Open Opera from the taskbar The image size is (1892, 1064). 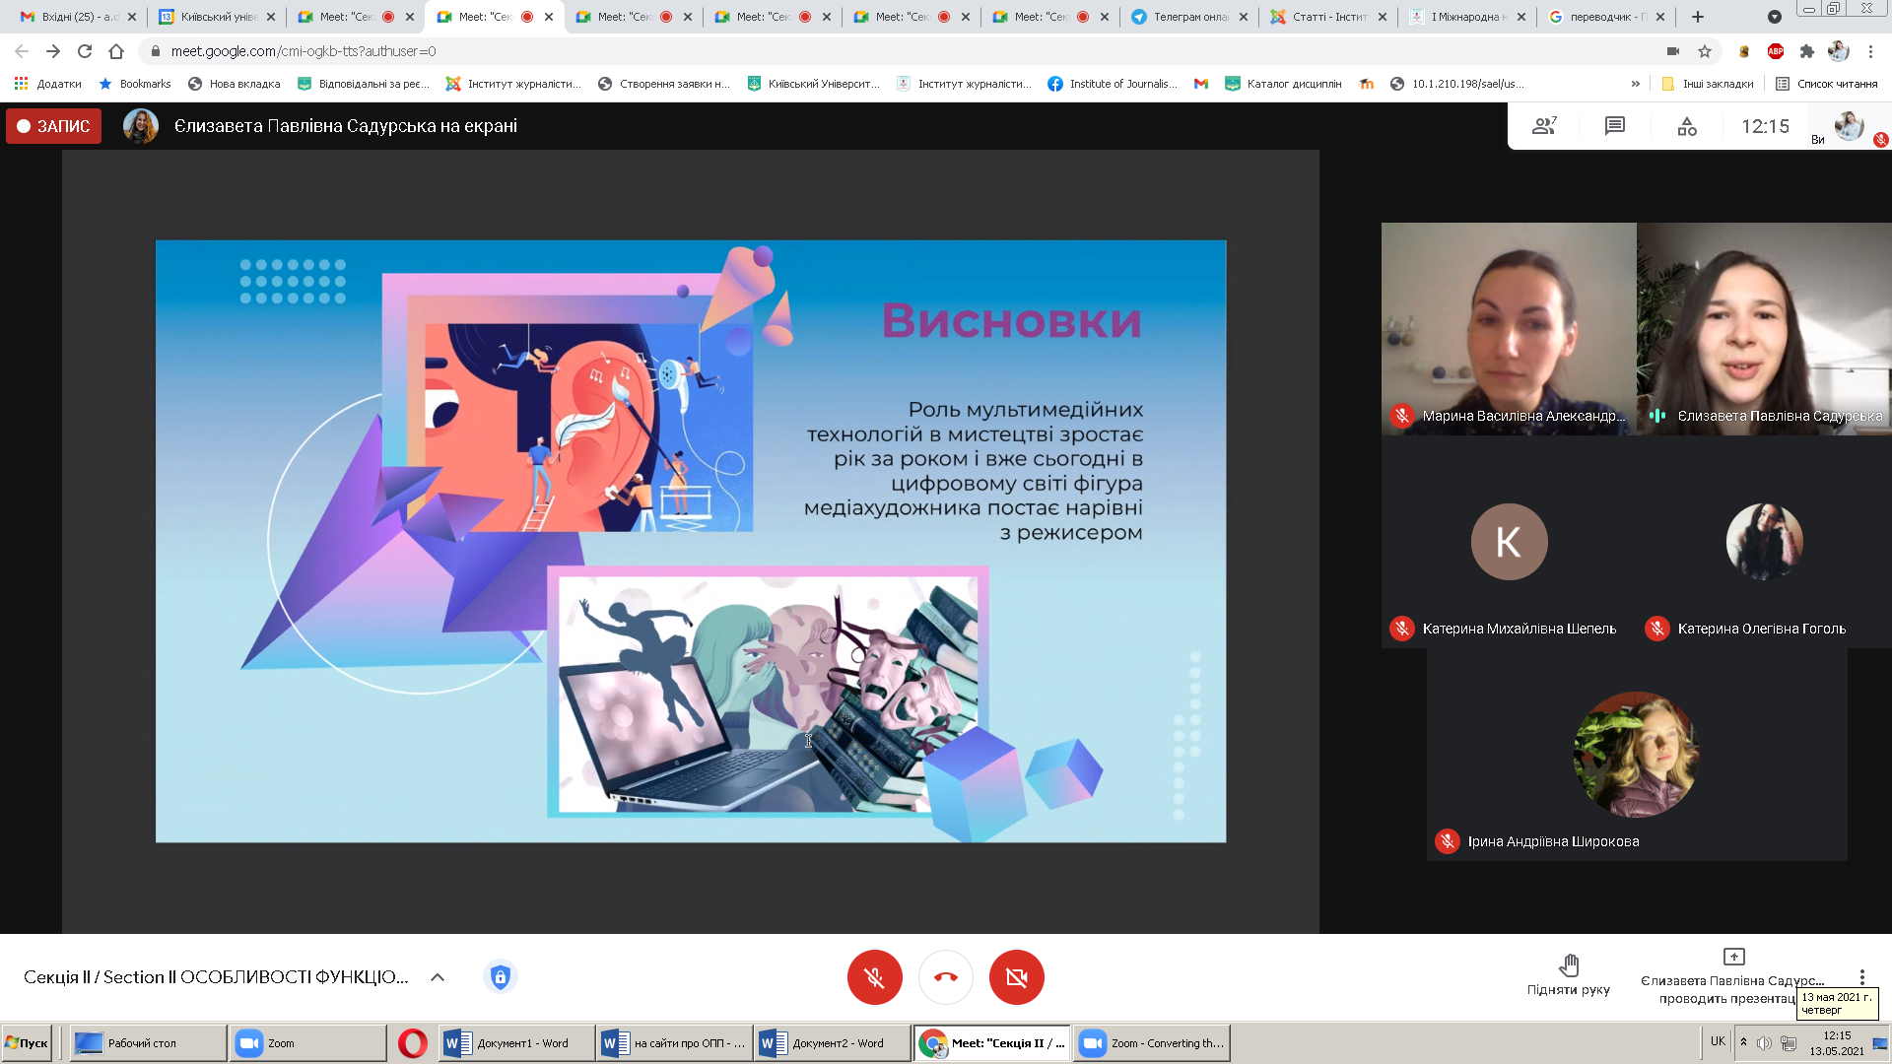412,1043
